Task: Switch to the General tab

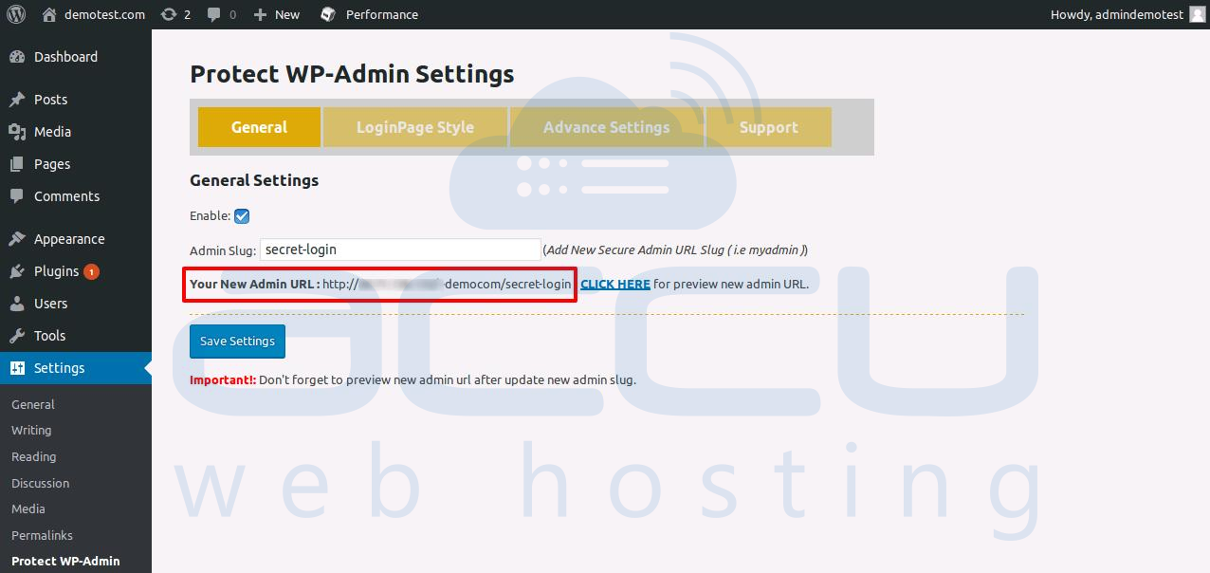Action: click(x=259, y=127)
